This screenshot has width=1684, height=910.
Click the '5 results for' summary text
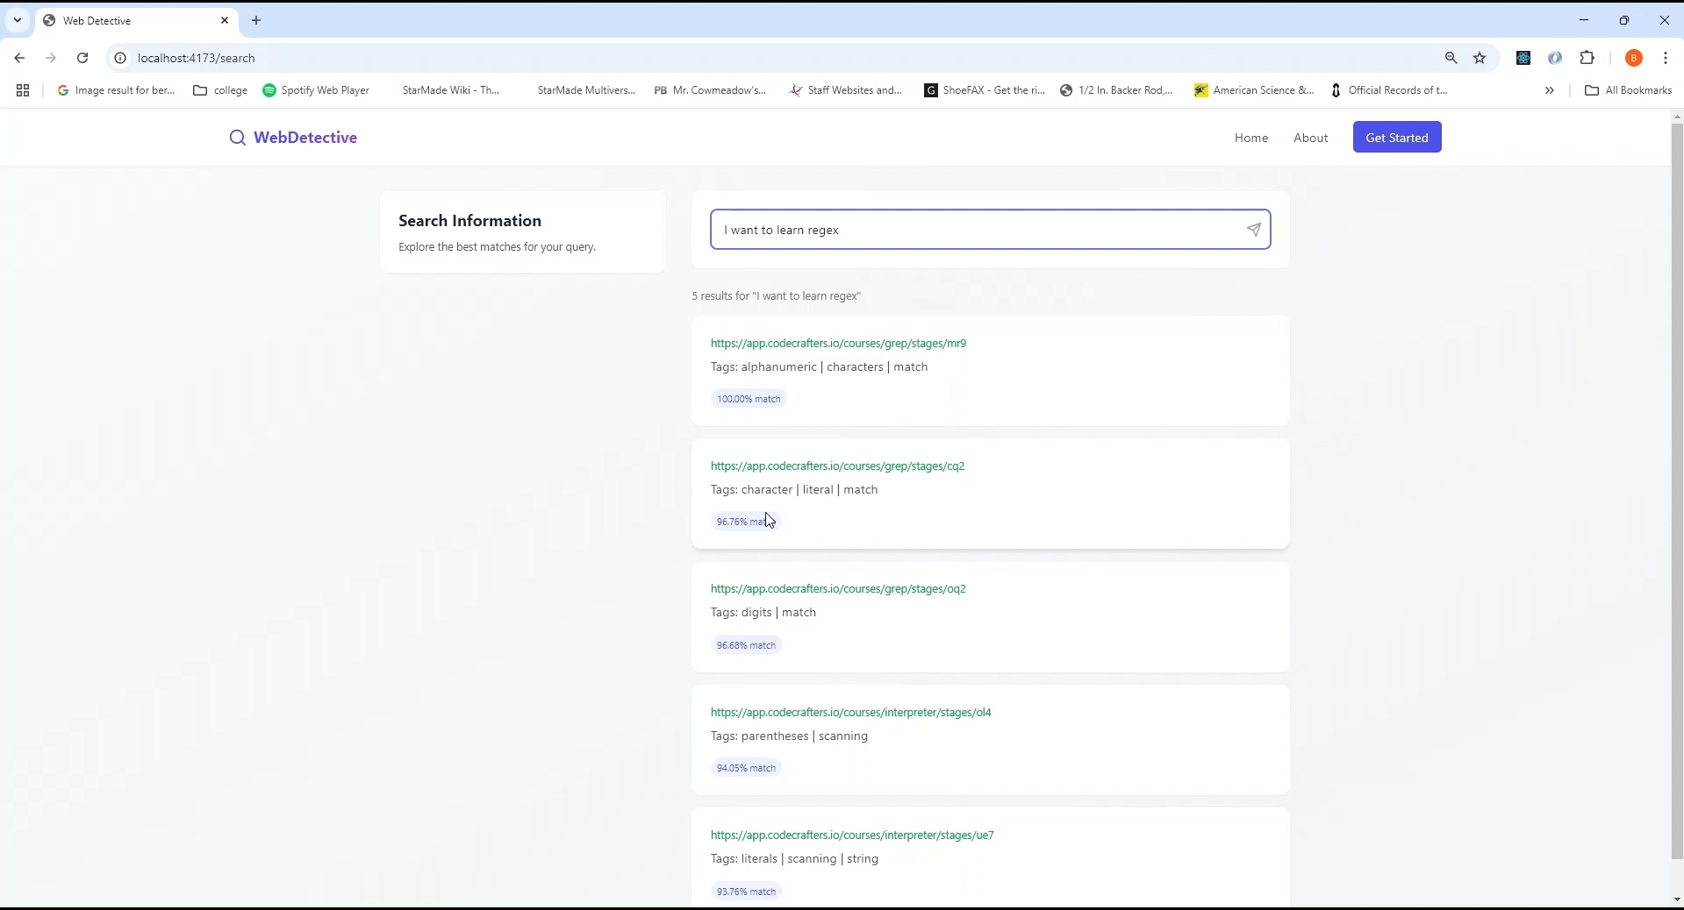776,296
